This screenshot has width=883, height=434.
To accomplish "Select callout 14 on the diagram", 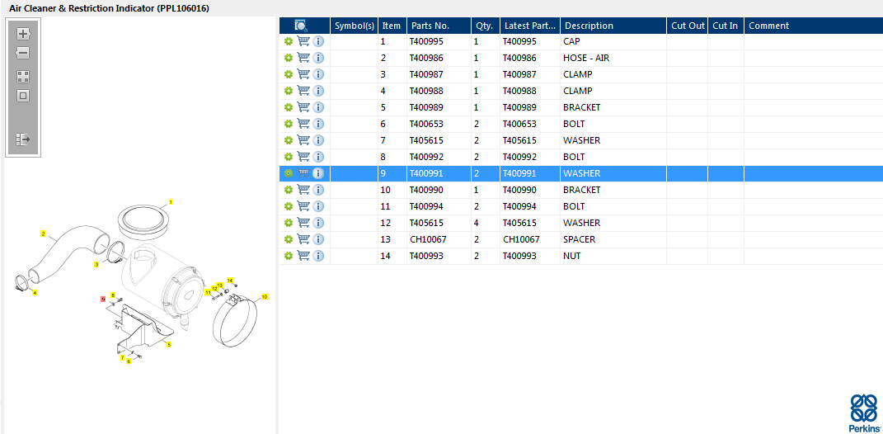I will [x=230, y=281].
